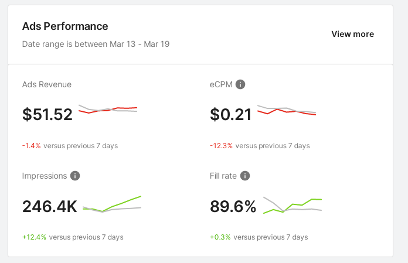This screenshot has height=263, width=408.
Task: Click the Fill rate sparkline chart
Action: [x=293, y=204]
